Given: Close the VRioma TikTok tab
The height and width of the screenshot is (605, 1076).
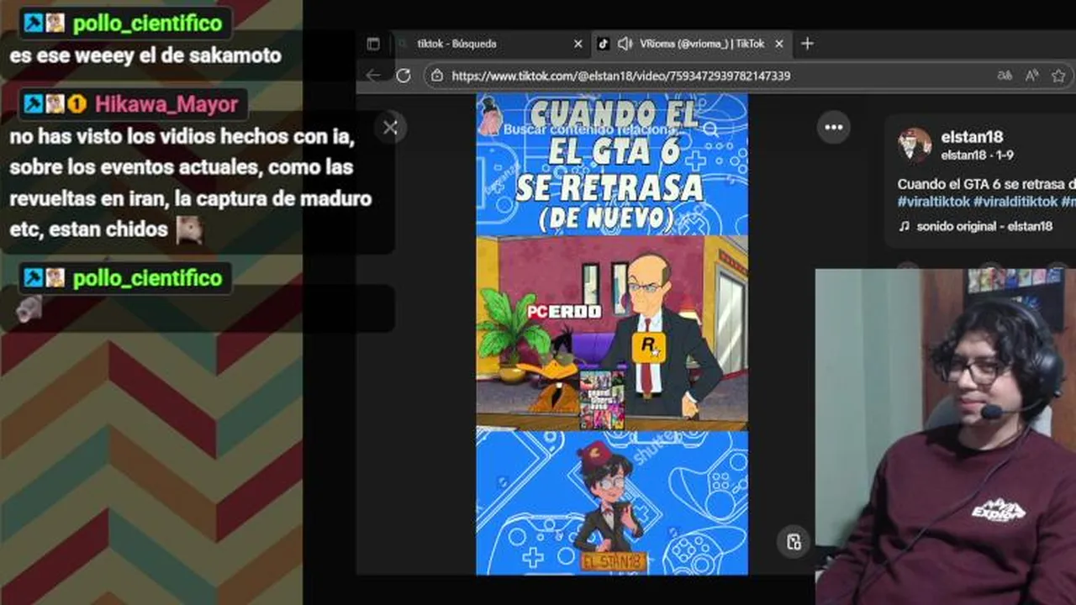Looking at the screenshot, I should click(x=779, y=44).
